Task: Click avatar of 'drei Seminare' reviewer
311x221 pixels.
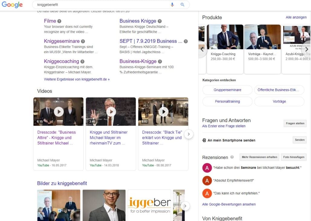Action: [x=207, y=168]
